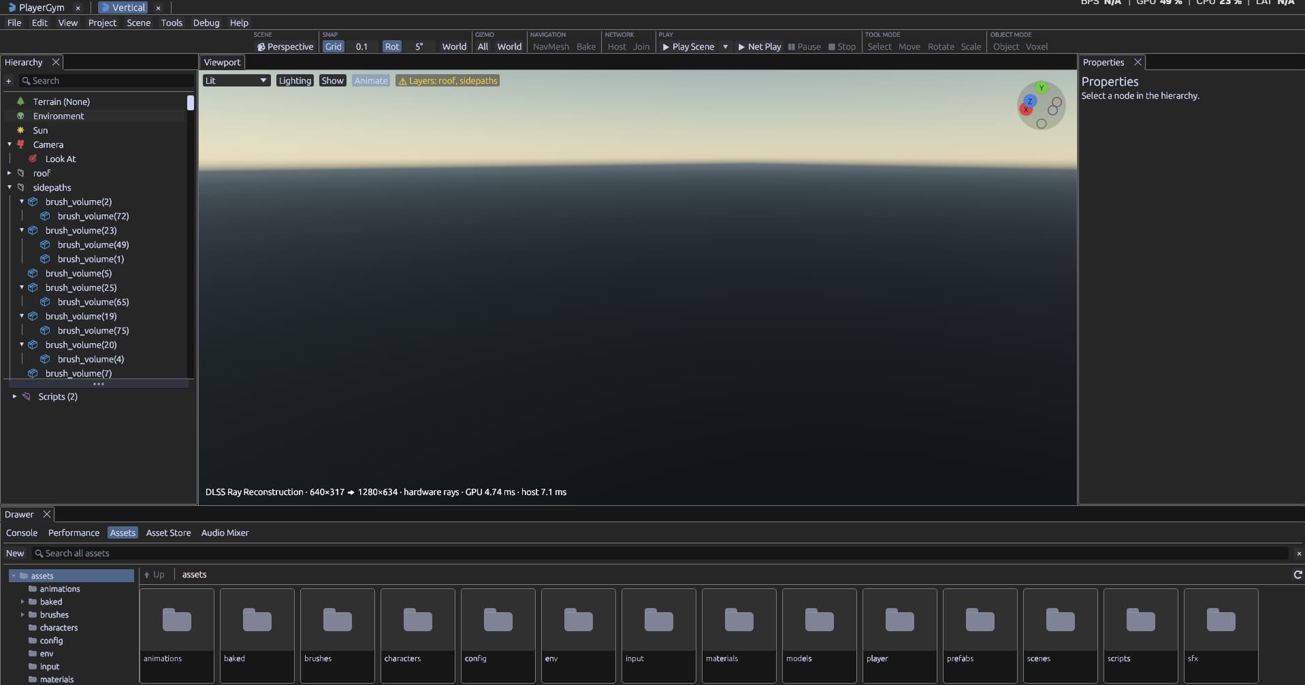Toggle Grid snapping
Image resolution: width=1305 pixels, height=685 pixels.
point(334,47)
